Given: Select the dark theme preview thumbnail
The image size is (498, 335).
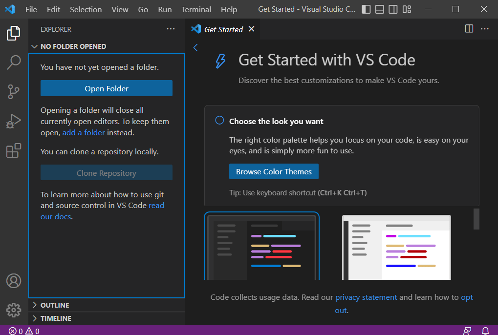Looking at the screenshot, I should [x=261, y=246].
